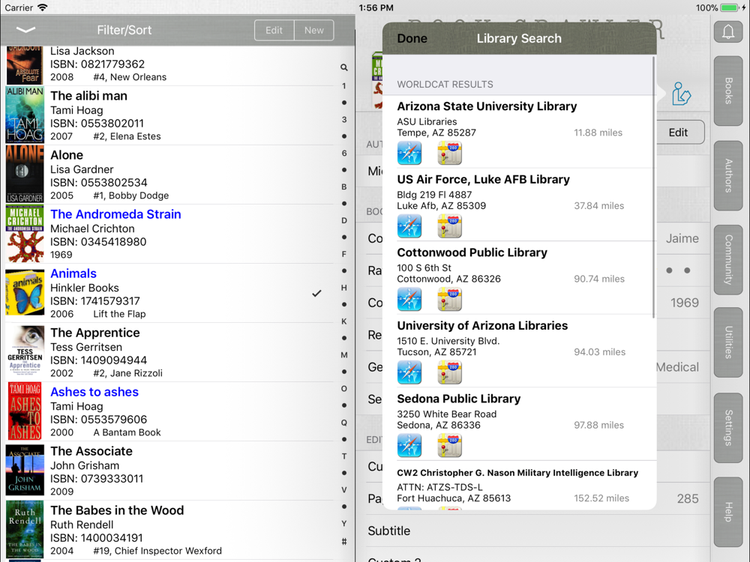Viewport: 750px width, 562px height.
Task: Select the book titled Alone
Action: pos(67,155)
